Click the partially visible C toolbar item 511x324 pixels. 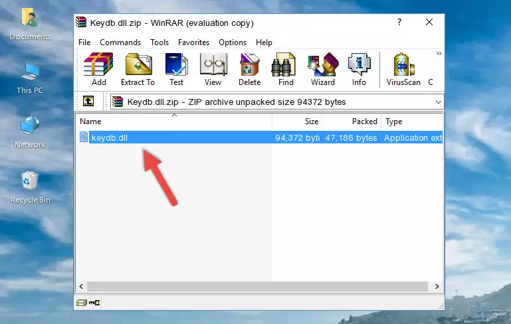pyautogui.click(x=431, y=82)
